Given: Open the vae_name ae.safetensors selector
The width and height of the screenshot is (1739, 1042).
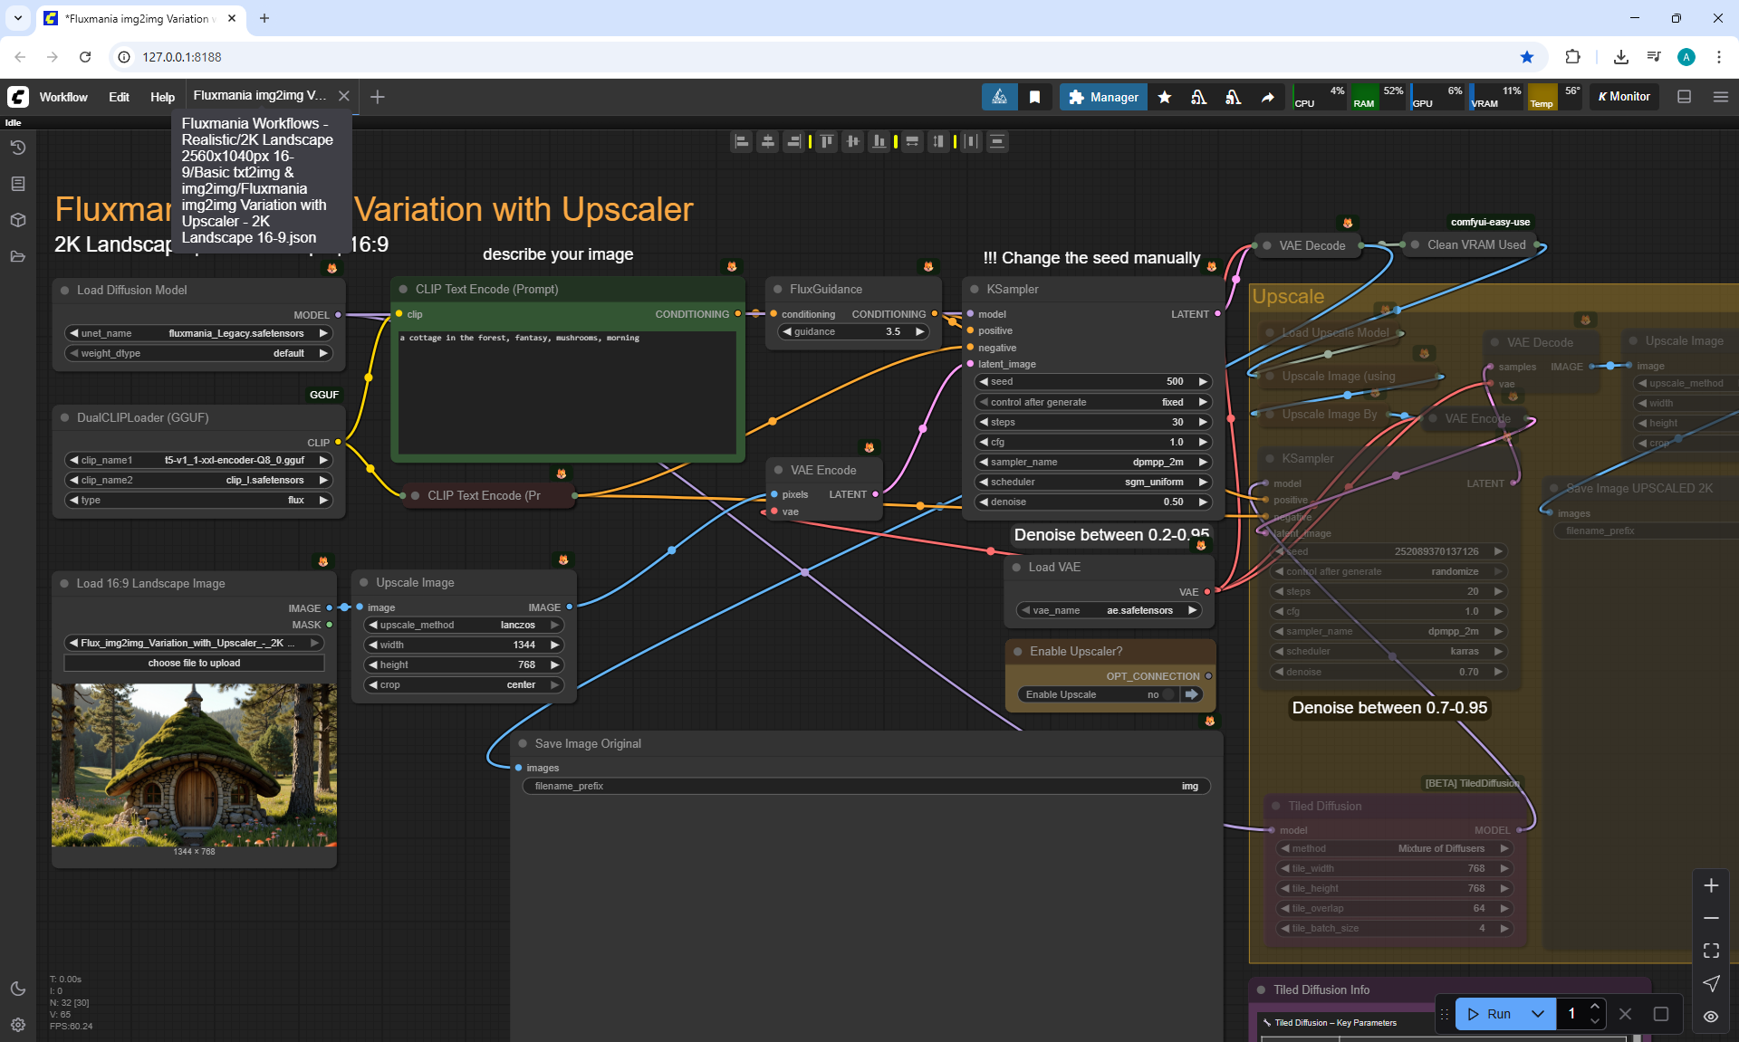Looking at the screenshot, I should click(1109, 610).
